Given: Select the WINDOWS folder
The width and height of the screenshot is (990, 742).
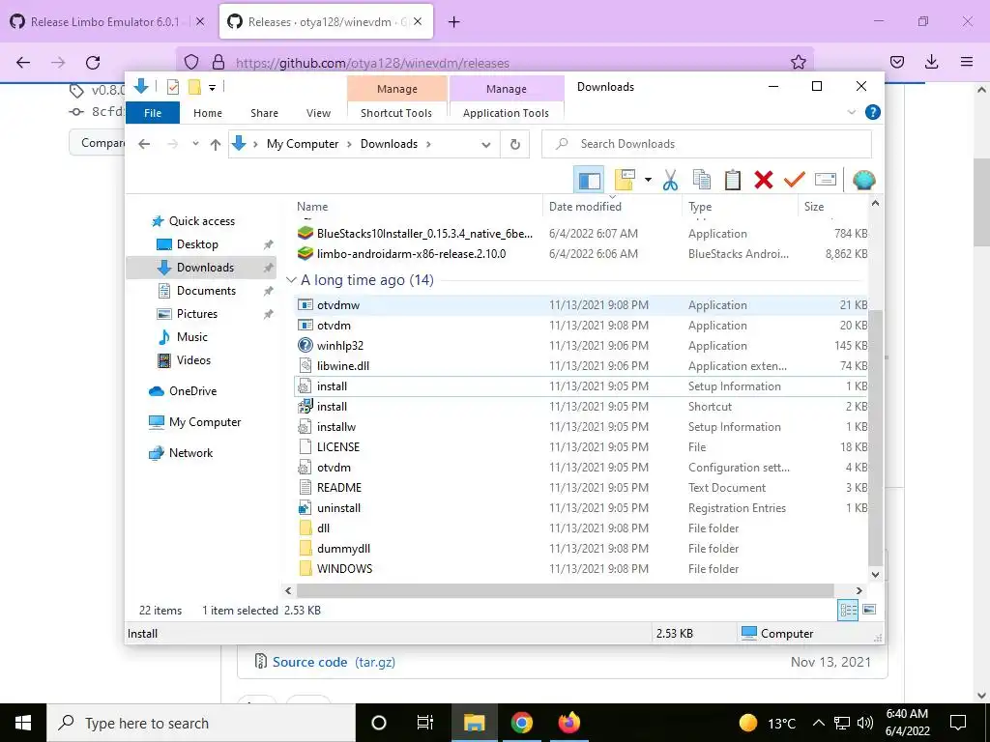Looking at the screenshot, I should click(581, 568).
